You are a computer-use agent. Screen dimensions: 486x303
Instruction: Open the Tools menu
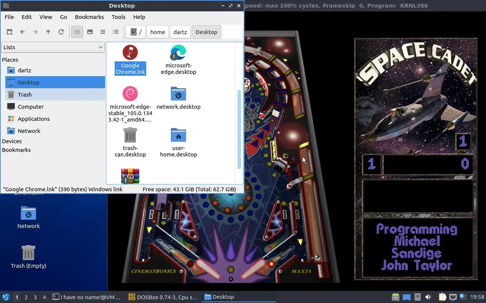pos(118,17)
